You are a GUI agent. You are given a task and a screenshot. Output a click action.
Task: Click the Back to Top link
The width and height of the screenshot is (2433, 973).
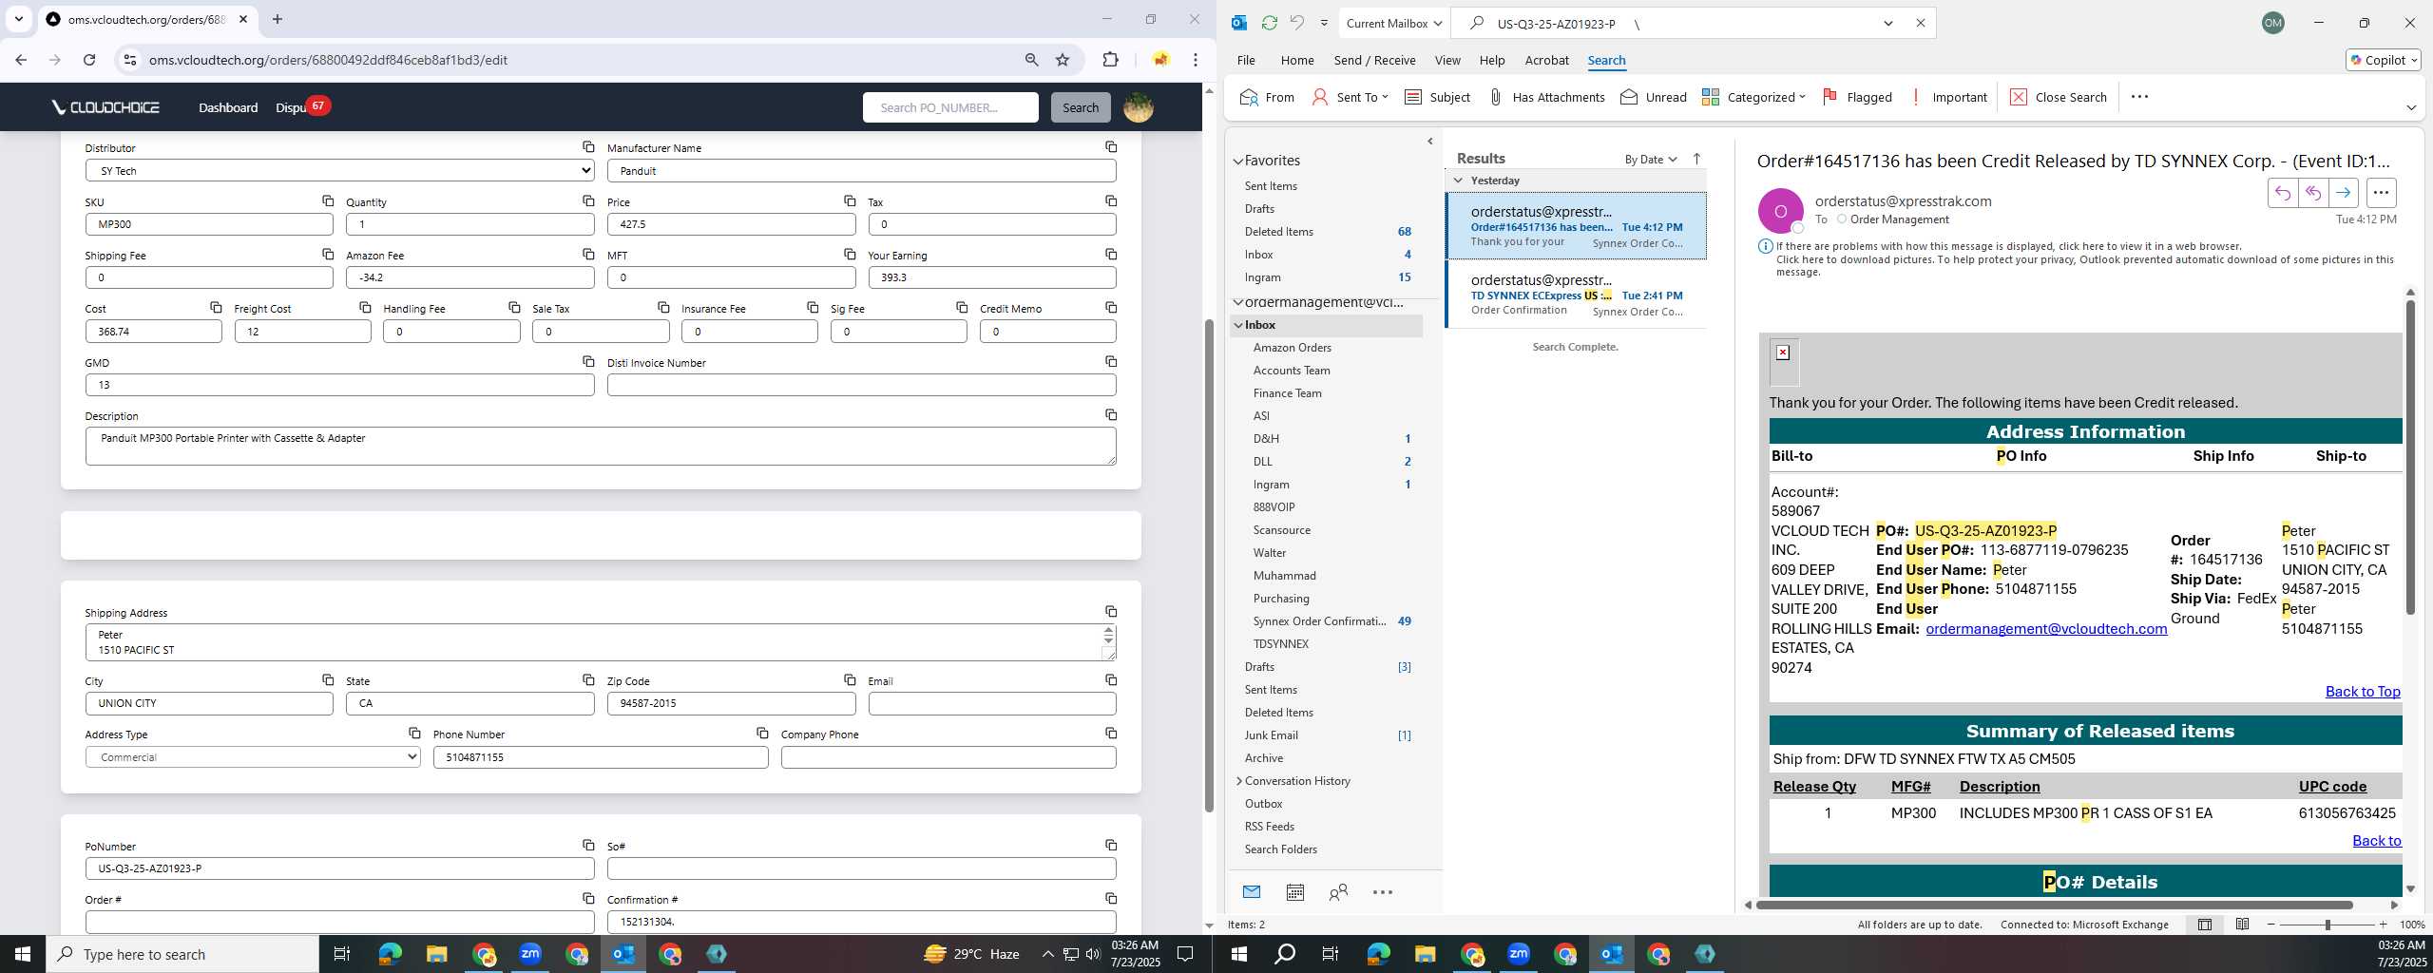pos(2363,692)
